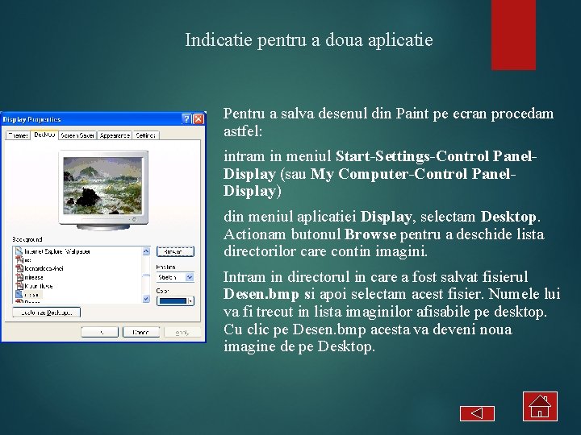
Task: Close the Display Properties dialog
Action: (199, 118)
